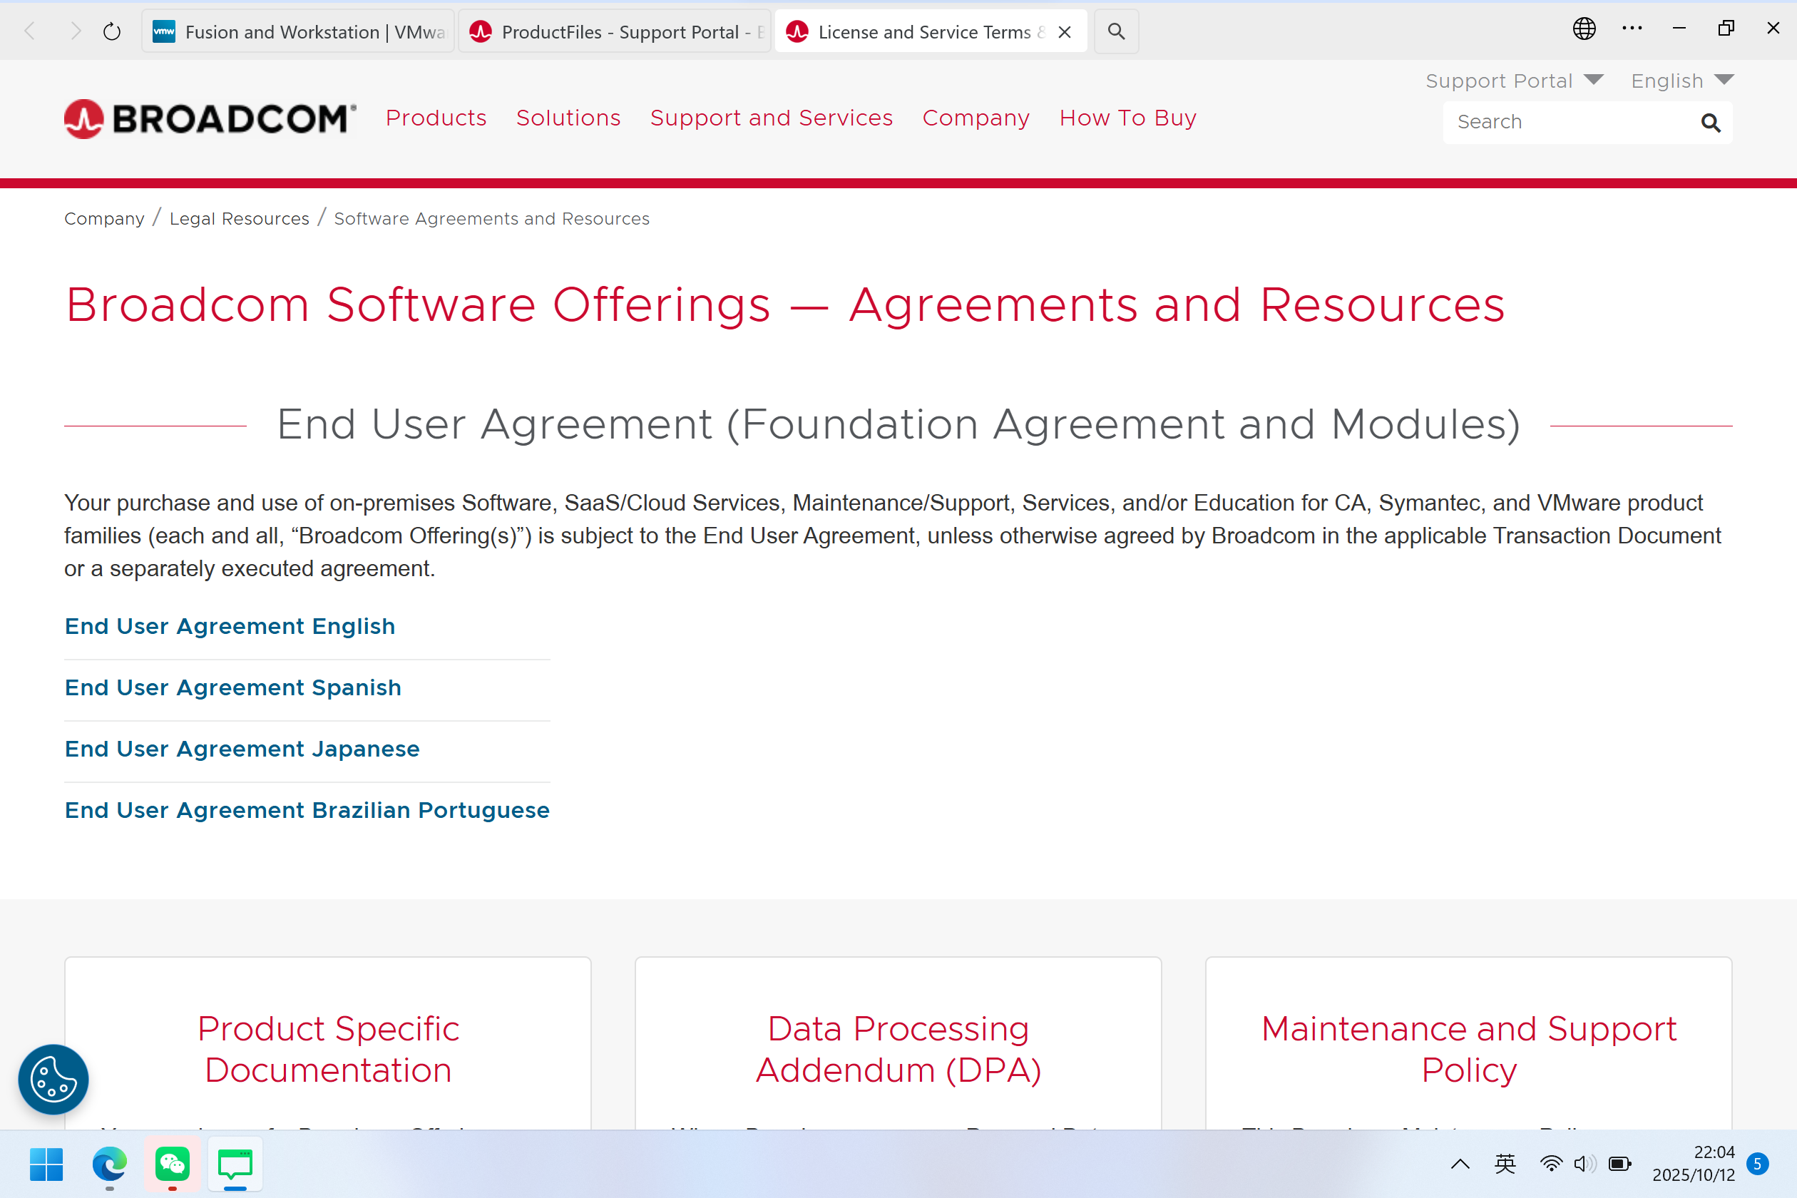Open the browser tab search icon

click(1115, 31)
